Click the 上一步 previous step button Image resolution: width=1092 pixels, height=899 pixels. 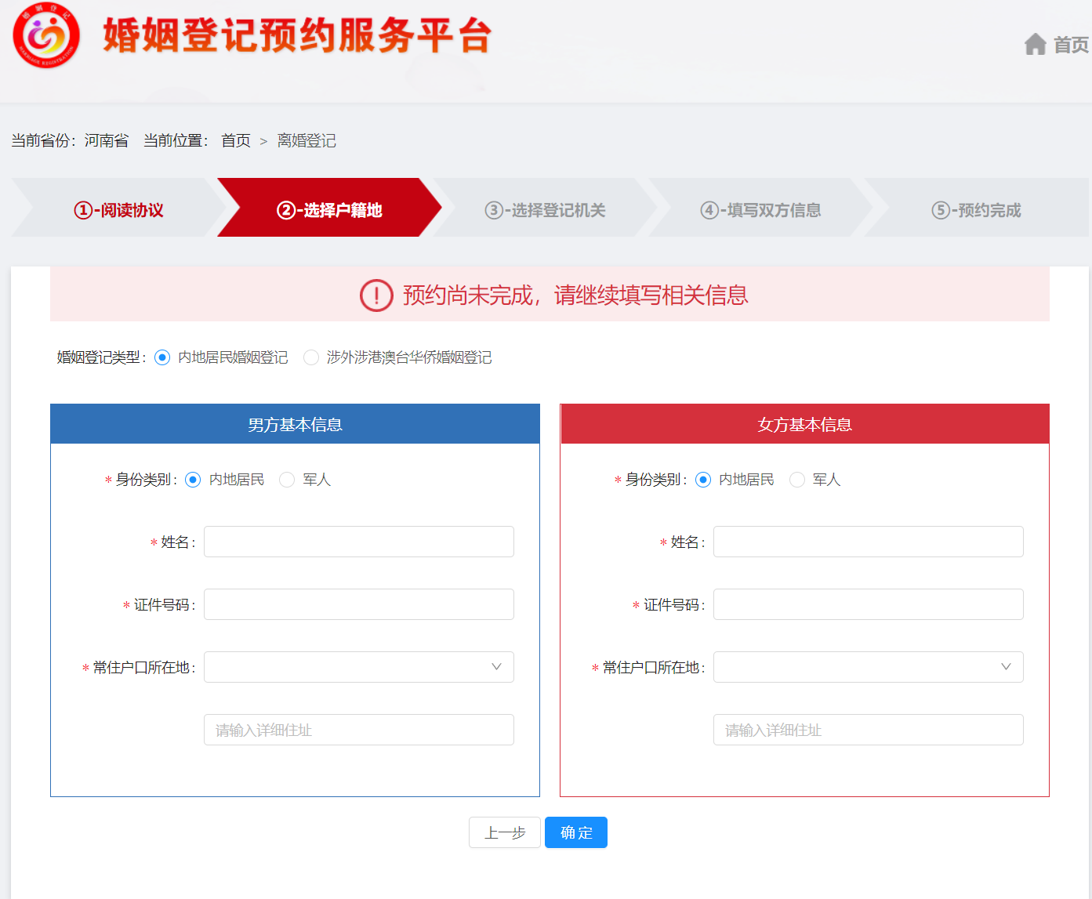(x=504, y=832)
